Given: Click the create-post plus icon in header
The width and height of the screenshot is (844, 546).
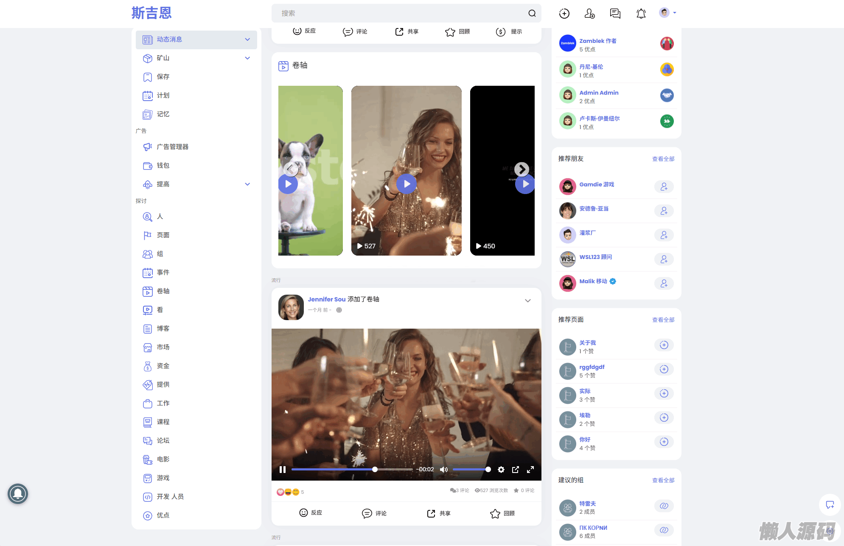Looking at the screenshot, I should pyautogui.click(x=564, y=14).
